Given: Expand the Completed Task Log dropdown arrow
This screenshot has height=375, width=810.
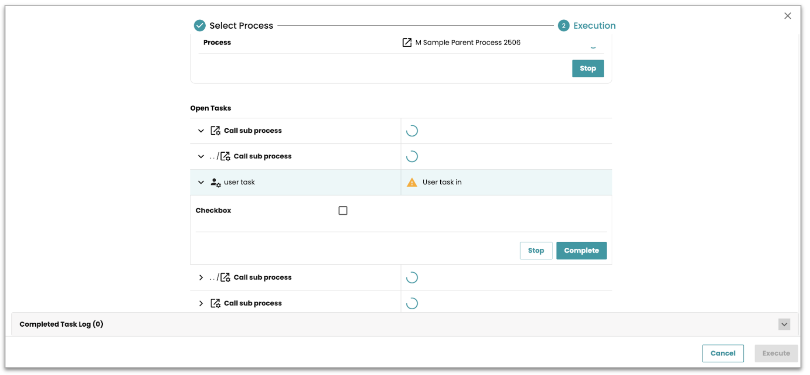Looking at the screenshot, I should [x=784, y=324].
